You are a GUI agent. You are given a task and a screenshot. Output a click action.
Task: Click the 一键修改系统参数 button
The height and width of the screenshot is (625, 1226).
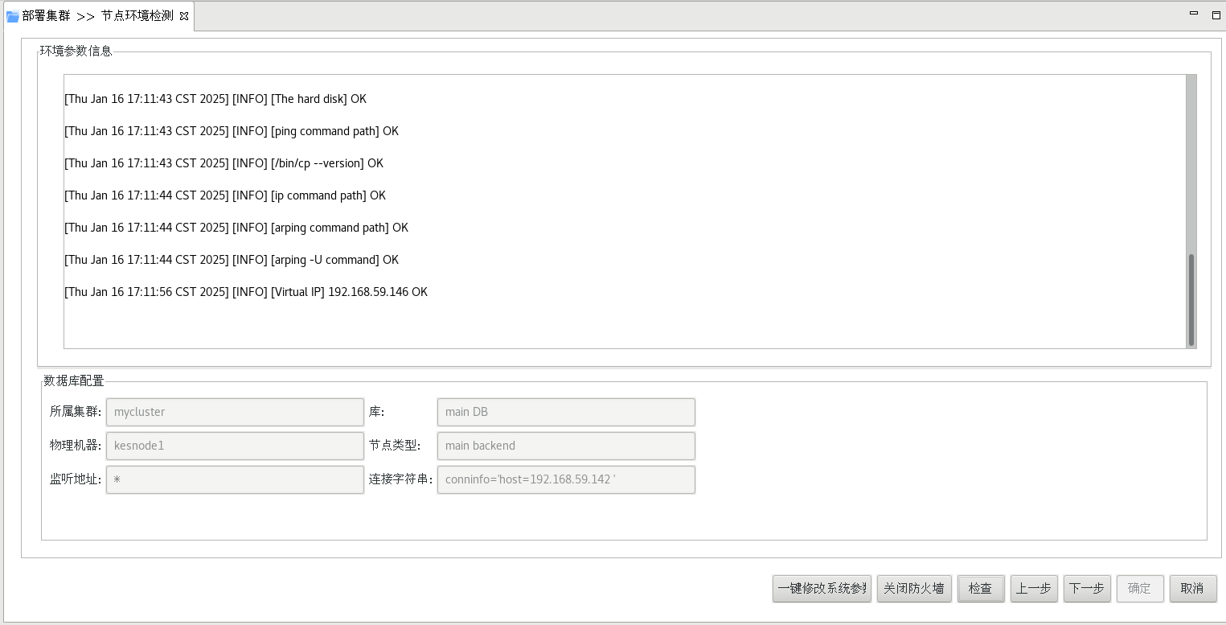coord(822,588)
